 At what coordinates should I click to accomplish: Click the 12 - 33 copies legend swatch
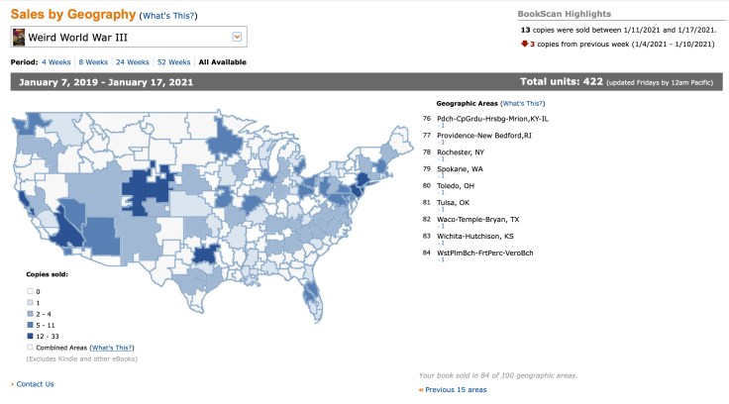tap(30, 337)
